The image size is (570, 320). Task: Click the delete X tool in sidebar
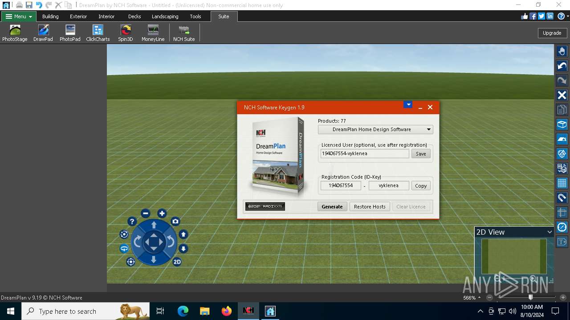click(x=562, y=95)
